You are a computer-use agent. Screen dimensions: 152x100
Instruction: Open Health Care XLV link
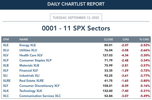tap(31, 55)
